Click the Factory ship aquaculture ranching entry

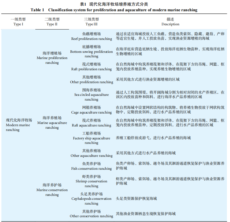[x=91, y=138]
